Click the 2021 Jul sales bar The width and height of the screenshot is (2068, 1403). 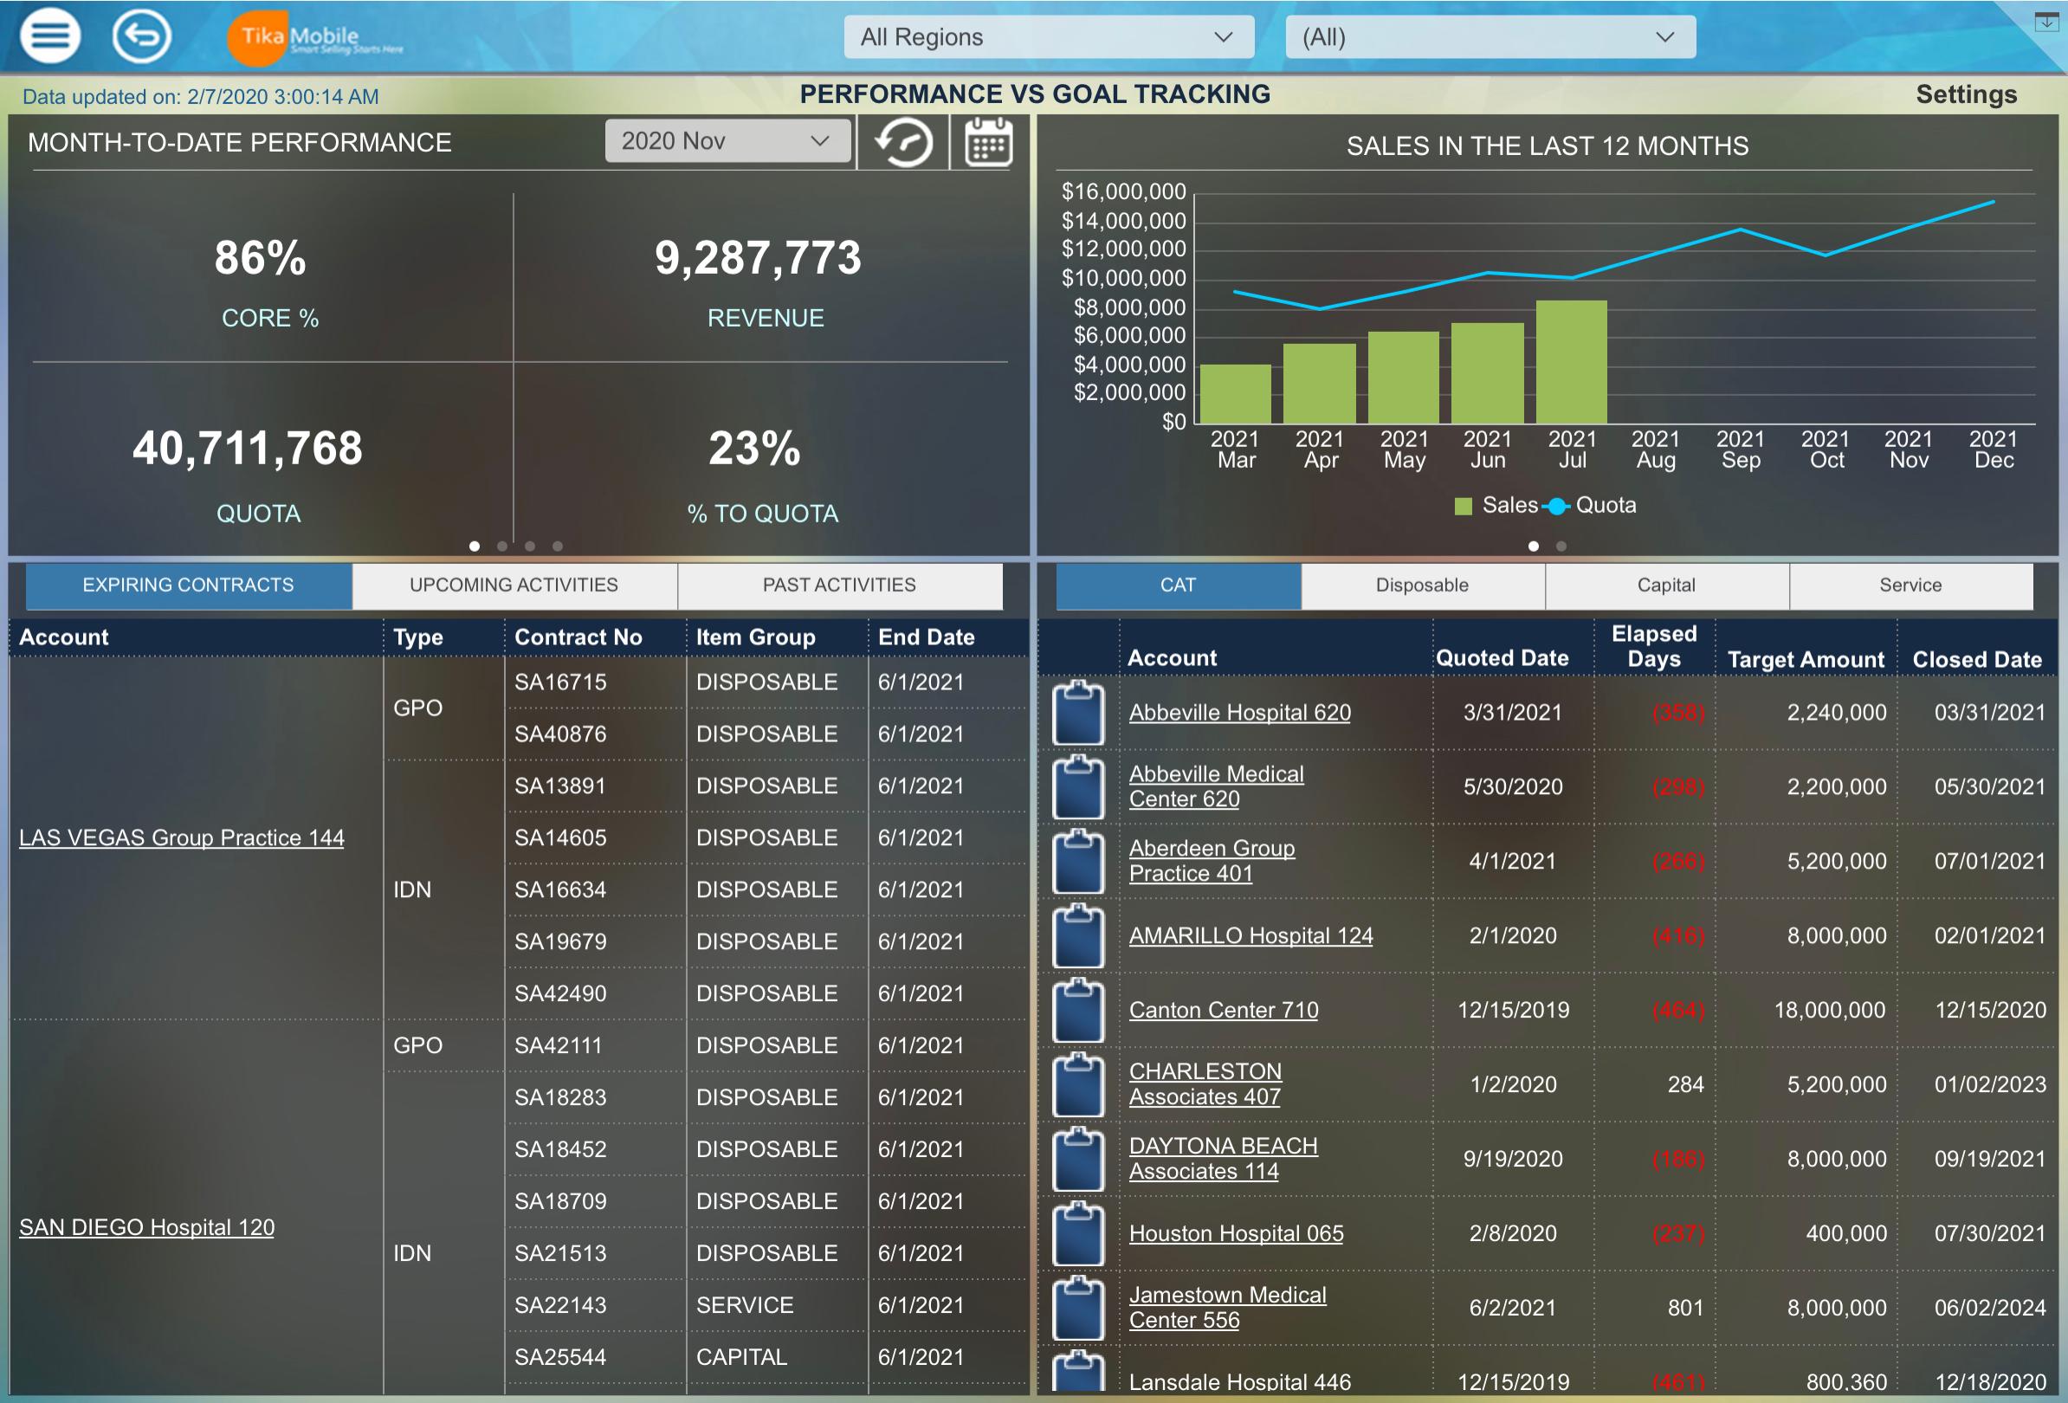[x=1572, y=362]
